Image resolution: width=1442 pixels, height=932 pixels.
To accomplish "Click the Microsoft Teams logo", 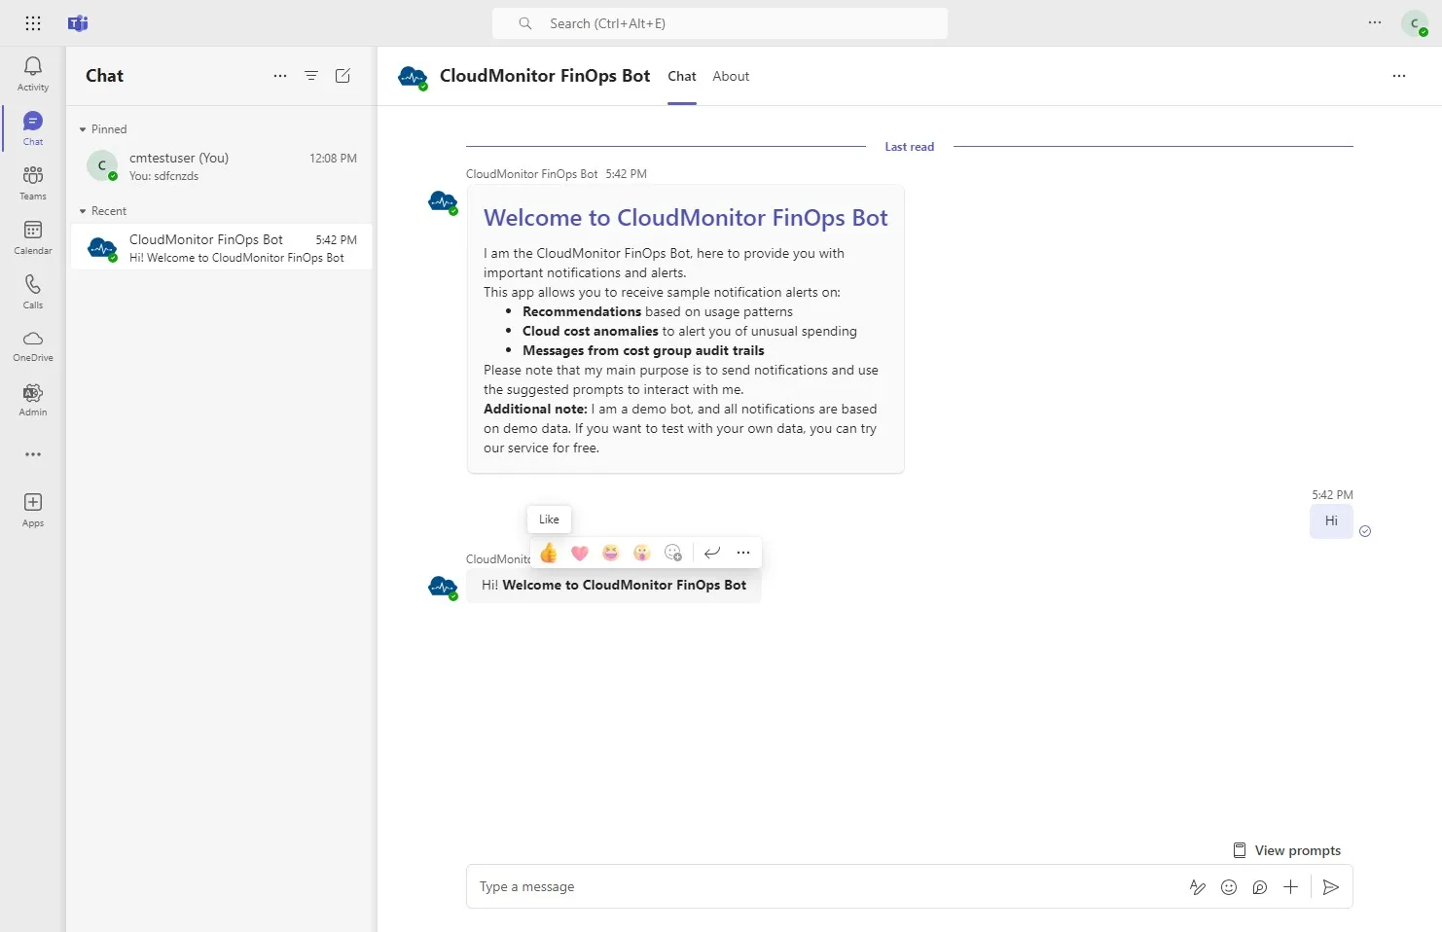I will pyautogui.click(x=78, y=23).
